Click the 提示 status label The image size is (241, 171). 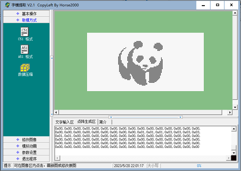(x=8, y=166)
